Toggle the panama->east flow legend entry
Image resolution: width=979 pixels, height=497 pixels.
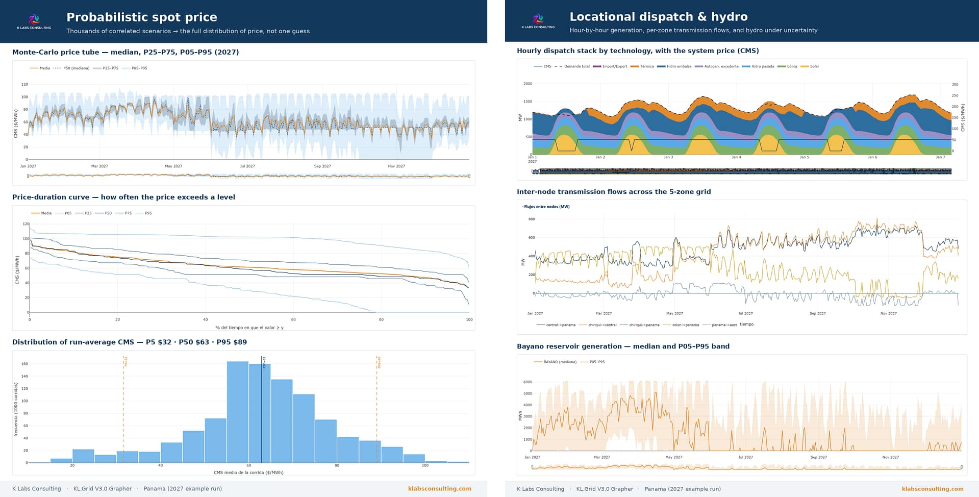[x=720, y=325]
